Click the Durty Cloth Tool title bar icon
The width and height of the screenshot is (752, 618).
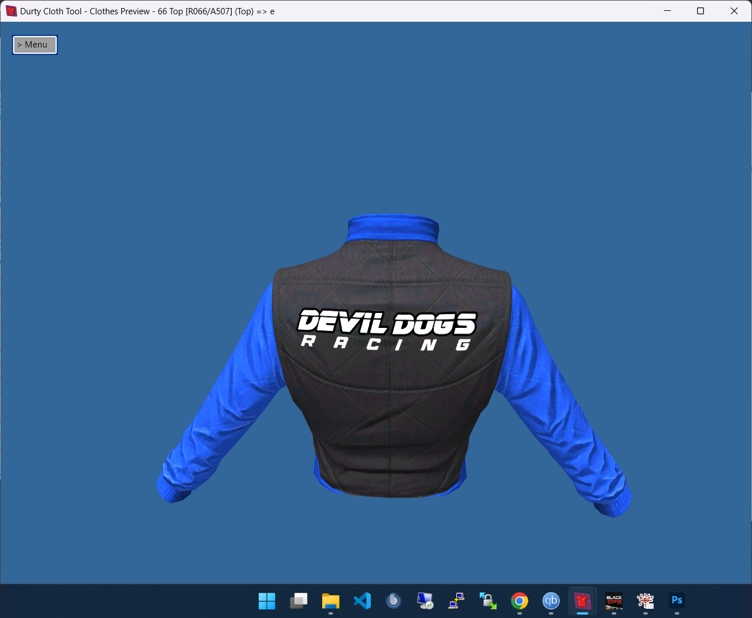pyautogui.click(x=11, y=11)
